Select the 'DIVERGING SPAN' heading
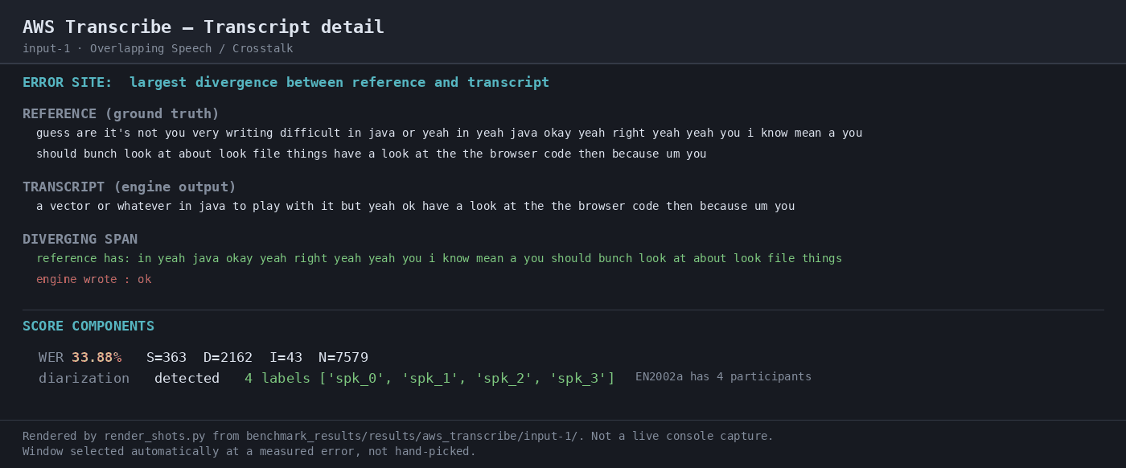Viewport: 1126px width, 468px height. click(80, 240)
